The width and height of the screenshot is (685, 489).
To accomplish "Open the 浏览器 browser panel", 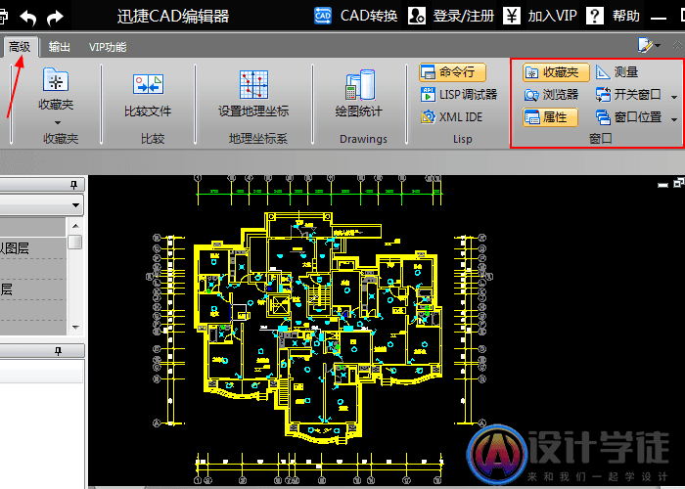I will pyautogui.click(x=551, y=95).
